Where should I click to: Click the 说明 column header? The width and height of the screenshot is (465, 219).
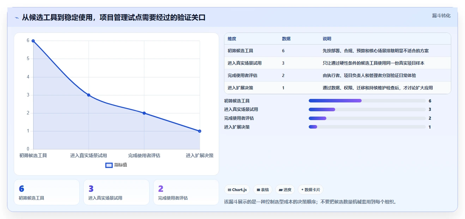tap(327, 39)
